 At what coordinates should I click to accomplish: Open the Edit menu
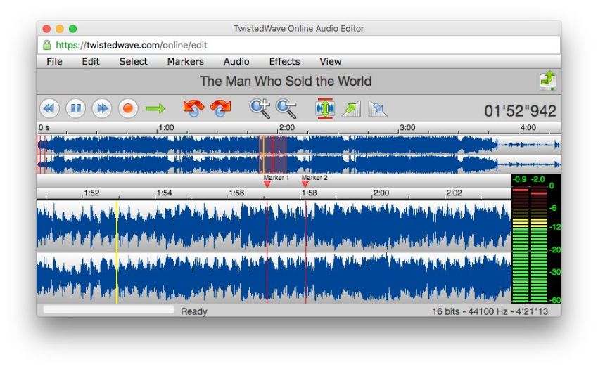(x=90, y=61)
